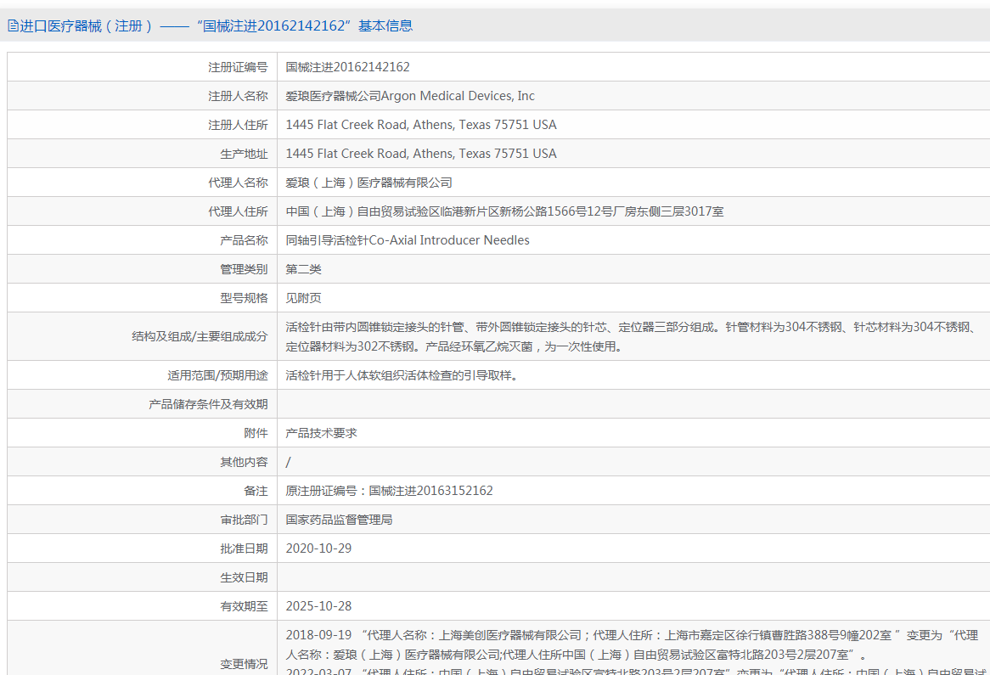Select agent name 爱琅（上海）医疗器械有限公司
Viewport: 990px width, 675px height.
[368, 183]
